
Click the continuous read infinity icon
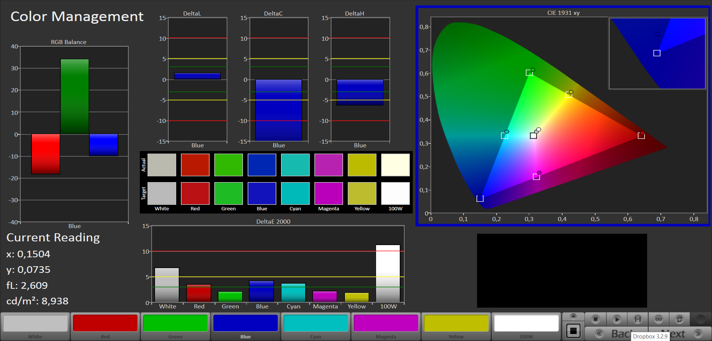pos(659,319)
